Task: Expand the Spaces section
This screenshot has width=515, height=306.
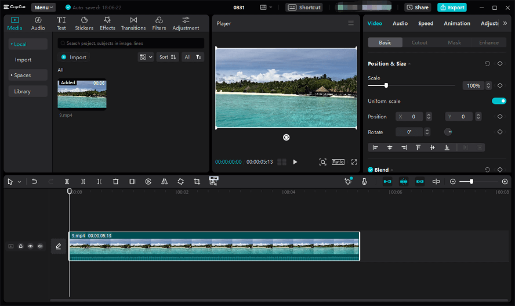Action: [x=28, y=75]
